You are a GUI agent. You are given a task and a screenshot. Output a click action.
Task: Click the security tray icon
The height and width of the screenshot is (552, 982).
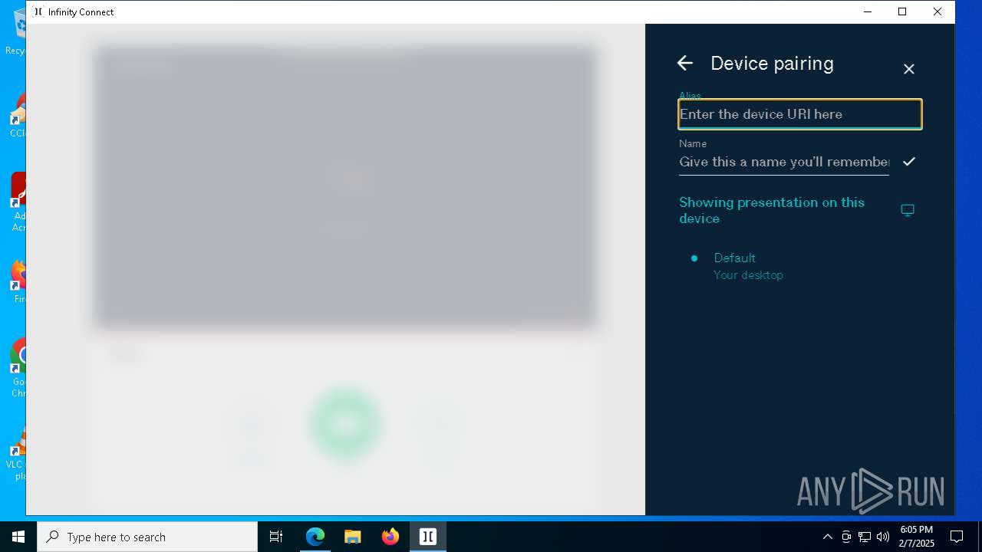846,537
